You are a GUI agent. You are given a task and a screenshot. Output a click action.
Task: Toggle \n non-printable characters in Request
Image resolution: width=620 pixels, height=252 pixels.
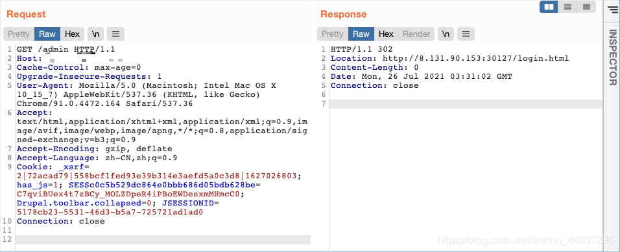click(x=96, y=34)
